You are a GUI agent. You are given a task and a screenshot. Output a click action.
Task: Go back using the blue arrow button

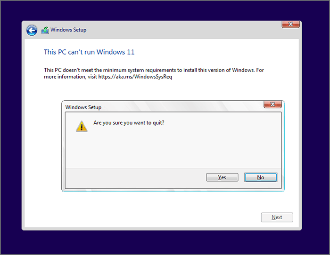click(x=32, y=31)
